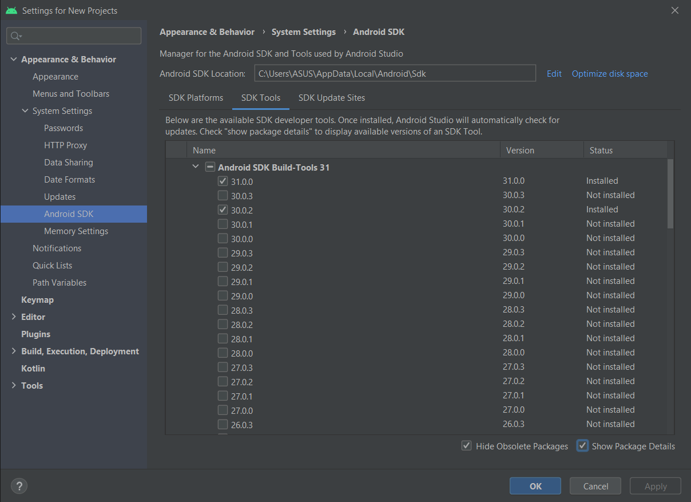
Task: Click the Edit link for SDK location
Action: point(554,74)
